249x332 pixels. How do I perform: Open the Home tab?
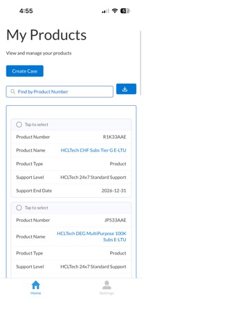click(36, 288)
